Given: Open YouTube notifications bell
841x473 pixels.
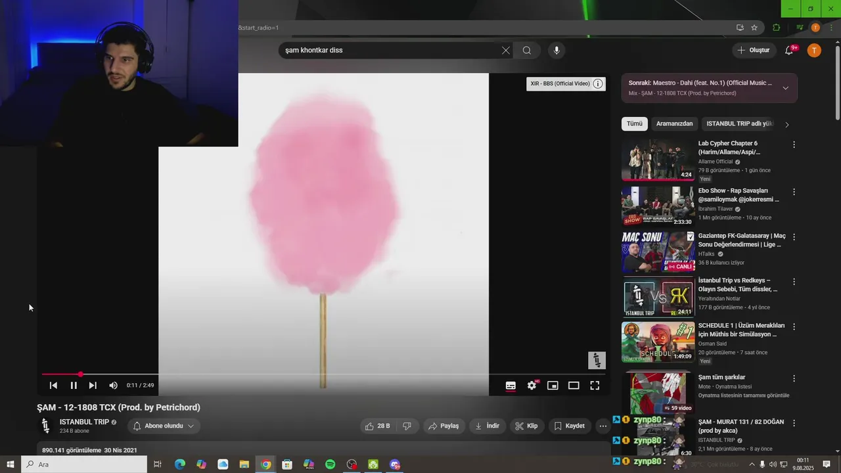Looking at the screenshot, I should coord(790,51).
